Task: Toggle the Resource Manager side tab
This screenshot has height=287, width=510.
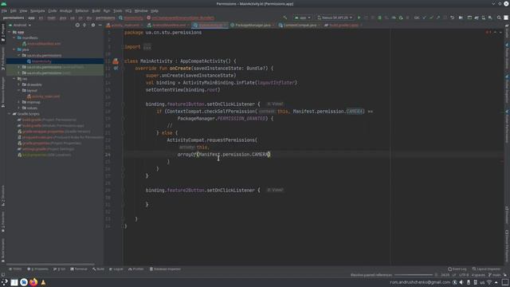Action: pos(3,92)
